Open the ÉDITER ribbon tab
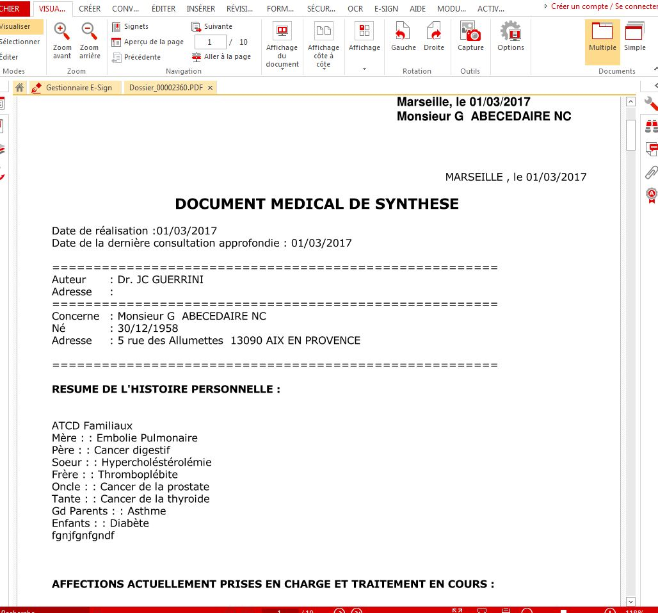Image resolution: width=658 pixels, height=613 pixels. [164, 9]
